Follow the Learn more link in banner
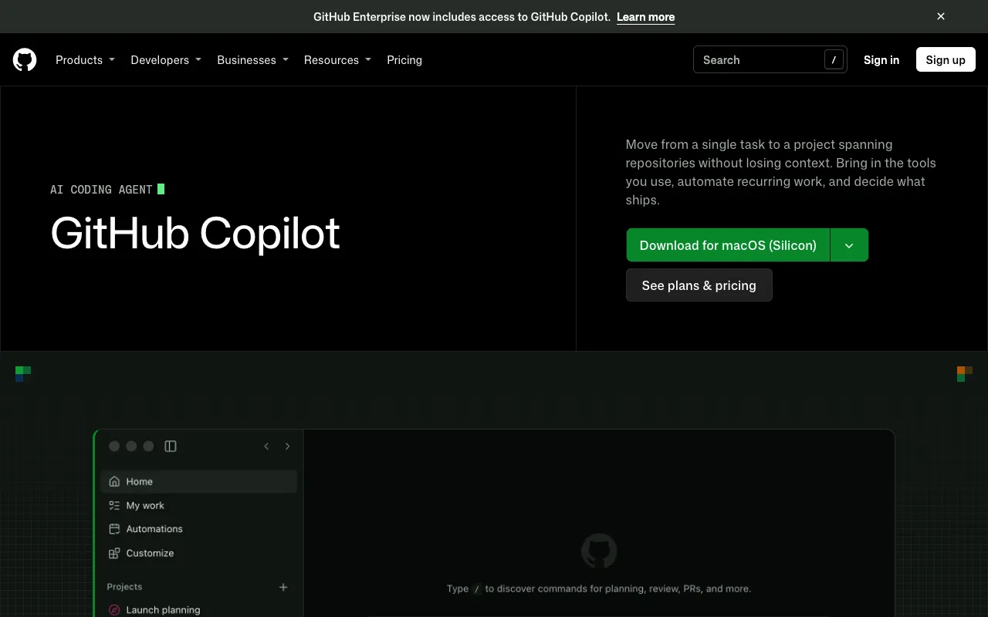The width and height of the screenshot is (988, 617). pos(645,17)
